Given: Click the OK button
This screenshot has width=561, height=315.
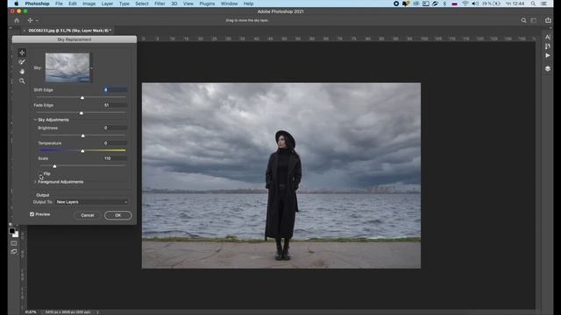Looking at the screenshot, I should pyautogui.click(x=118, y=215).
